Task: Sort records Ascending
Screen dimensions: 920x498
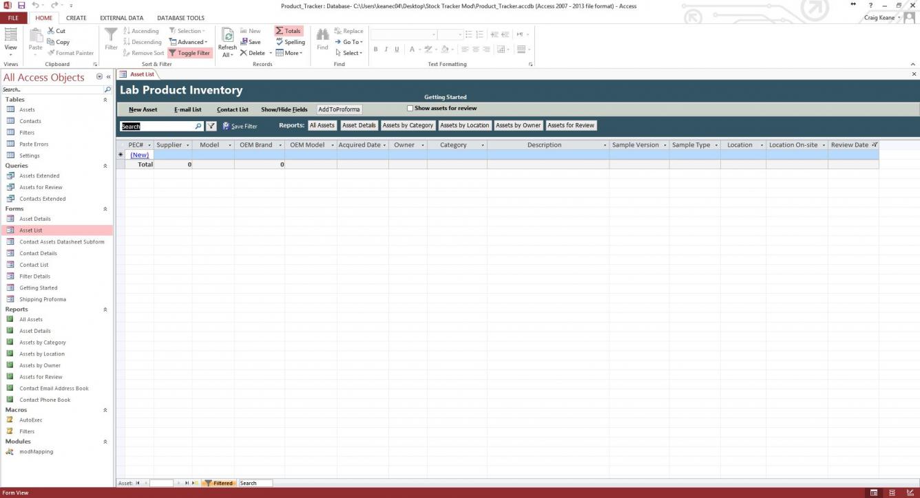Action: 141,31
